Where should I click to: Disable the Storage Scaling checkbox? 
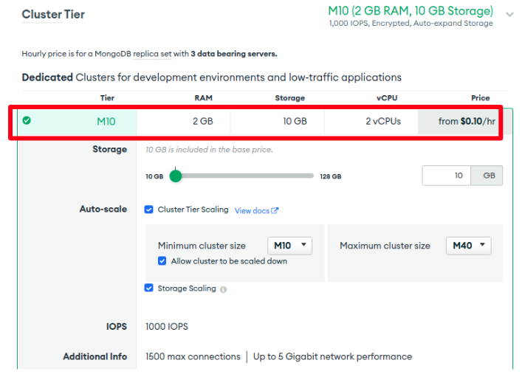coord(148,288)
